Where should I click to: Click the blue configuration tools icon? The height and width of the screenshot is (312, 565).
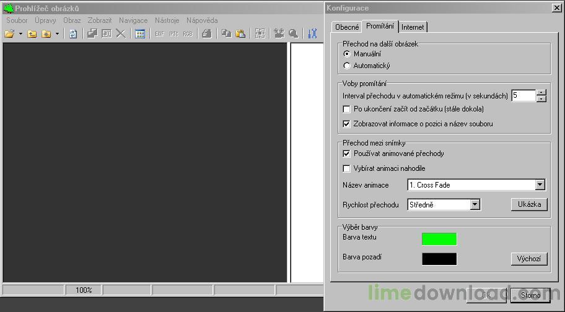[312, 33]
